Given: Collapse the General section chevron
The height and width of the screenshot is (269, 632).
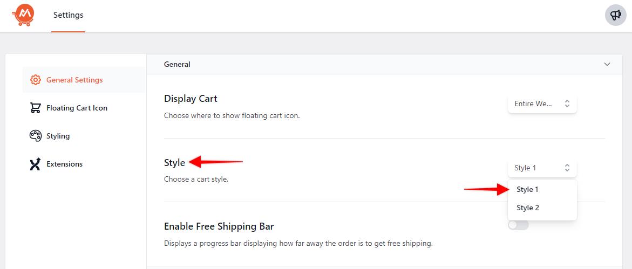Looking at the screenshot, I should click(607, 64).
